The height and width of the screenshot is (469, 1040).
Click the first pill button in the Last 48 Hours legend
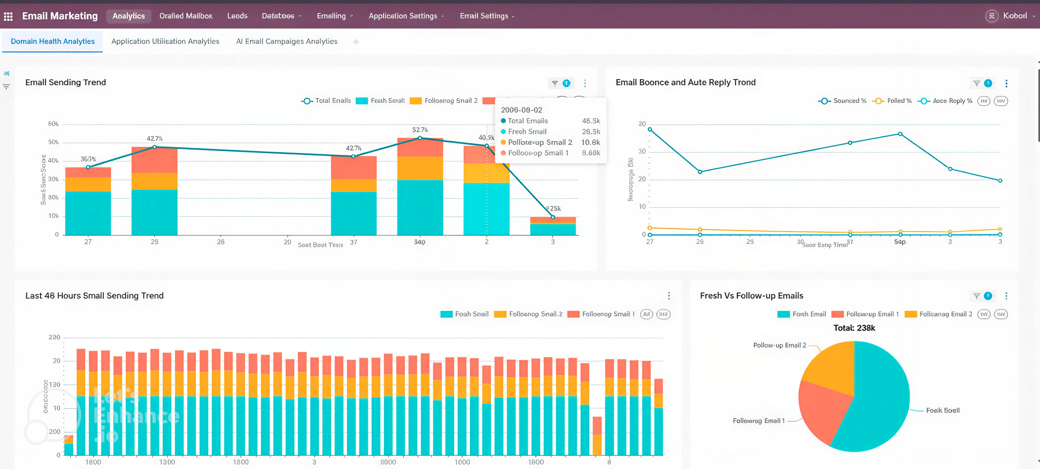coord(647,314)
